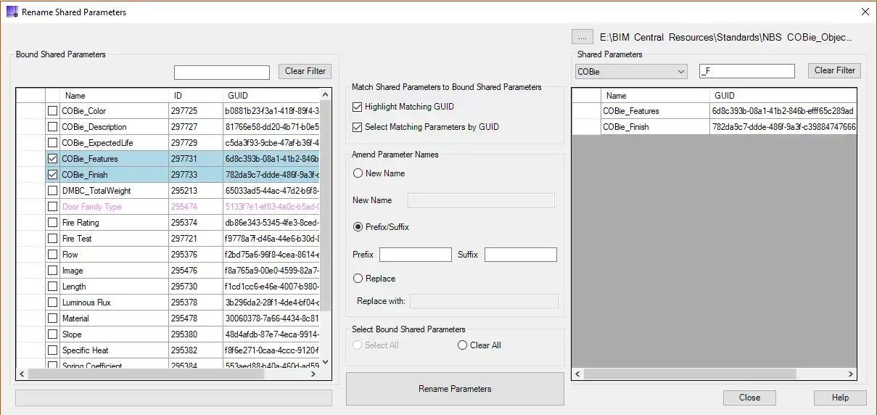Select the New Name radio button
This screenshot has width=877, height=415.
(358, 173)
